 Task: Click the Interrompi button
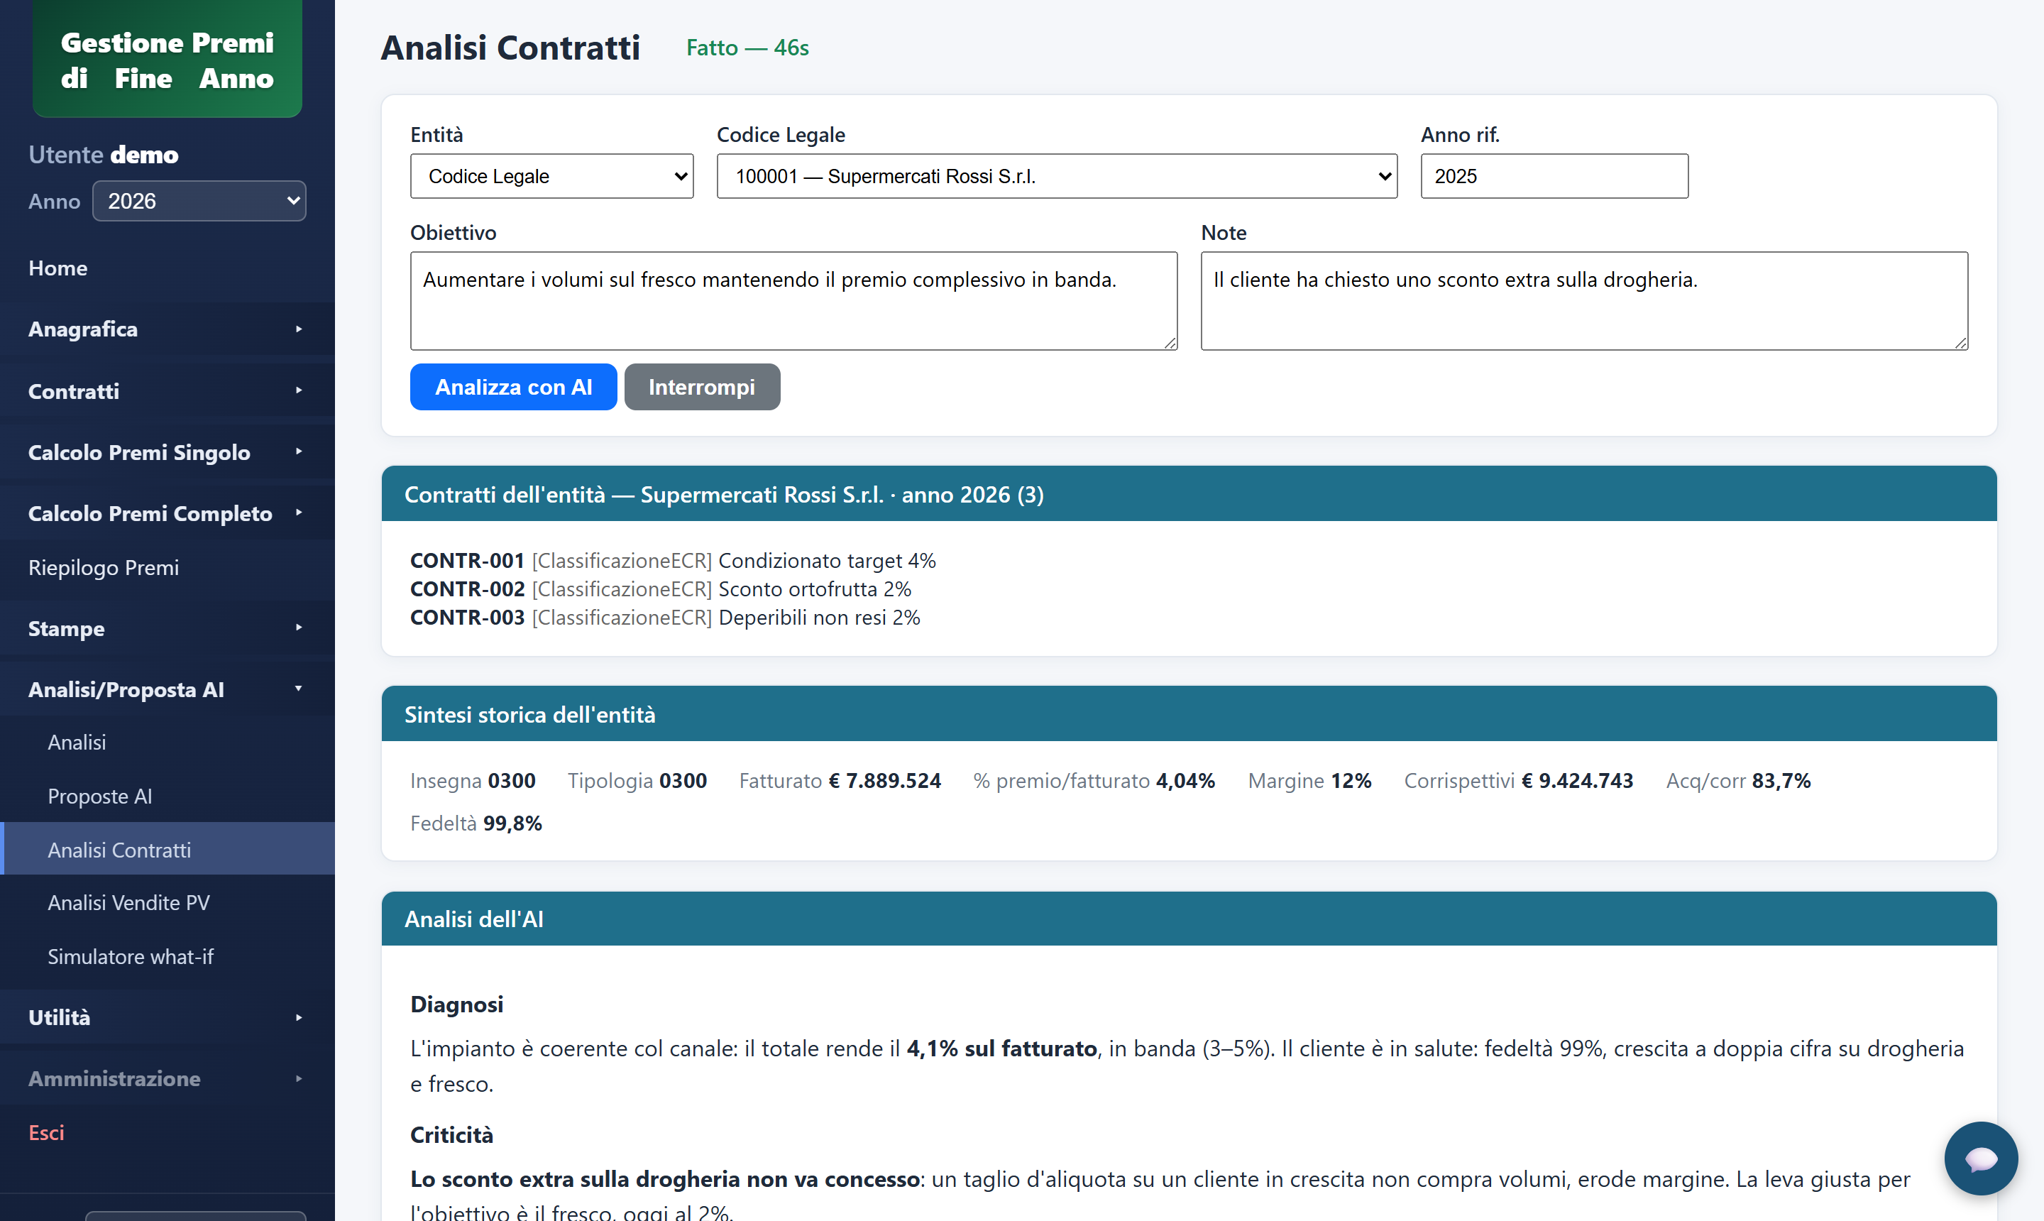tap(702, 387)
